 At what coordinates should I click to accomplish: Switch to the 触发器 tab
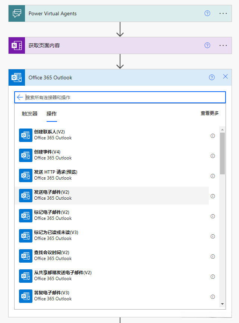(30, 114)
